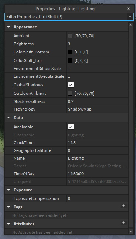This screenshot has height=239, width=136.
Task: Open the Filter Properties dropdown arrow
Action: tap(130, 17)
